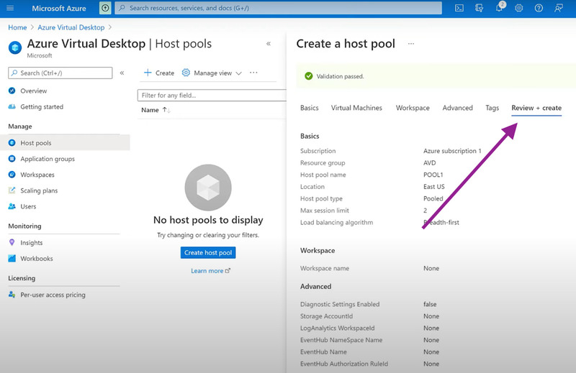Open portal settings gear

[518, 8]
